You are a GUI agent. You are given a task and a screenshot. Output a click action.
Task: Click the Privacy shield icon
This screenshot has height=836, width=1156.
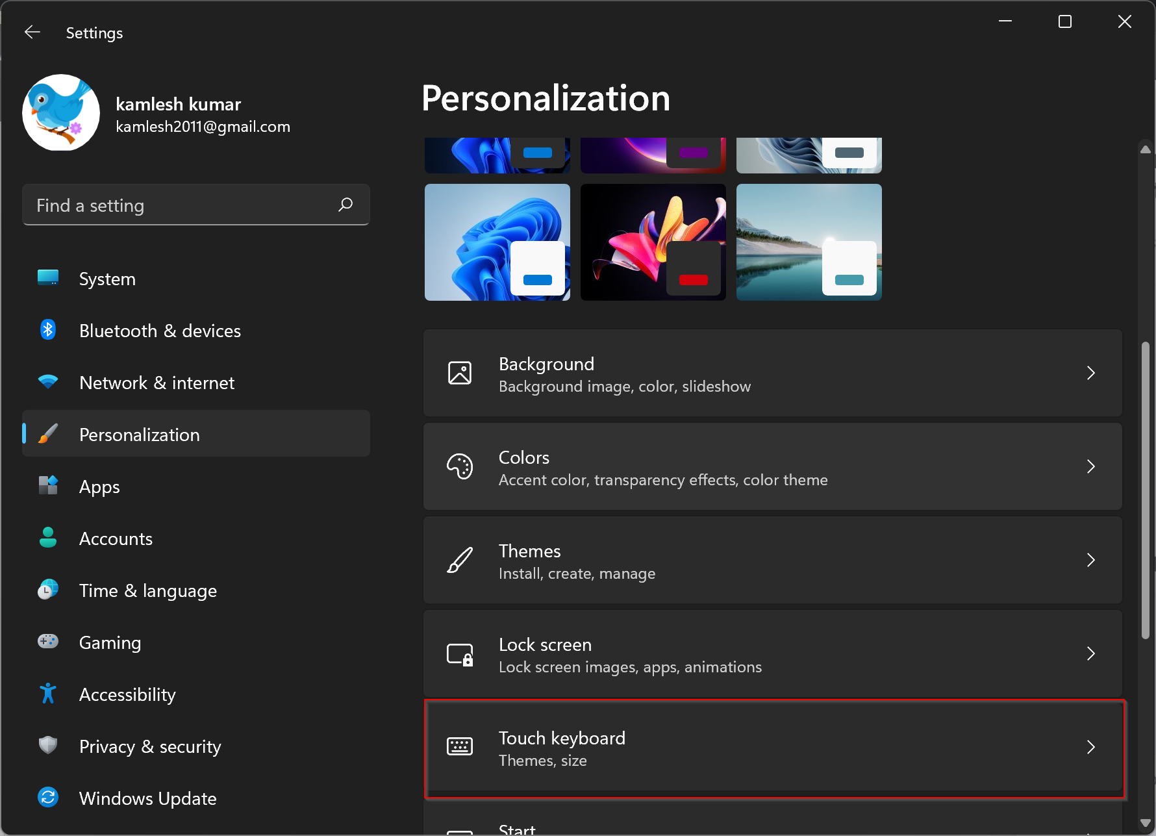coord(48,746)
